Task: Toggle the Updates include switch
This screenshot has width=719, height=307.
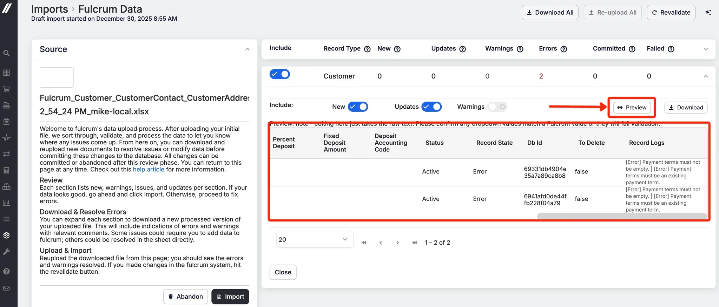Action: pos(431,107)
